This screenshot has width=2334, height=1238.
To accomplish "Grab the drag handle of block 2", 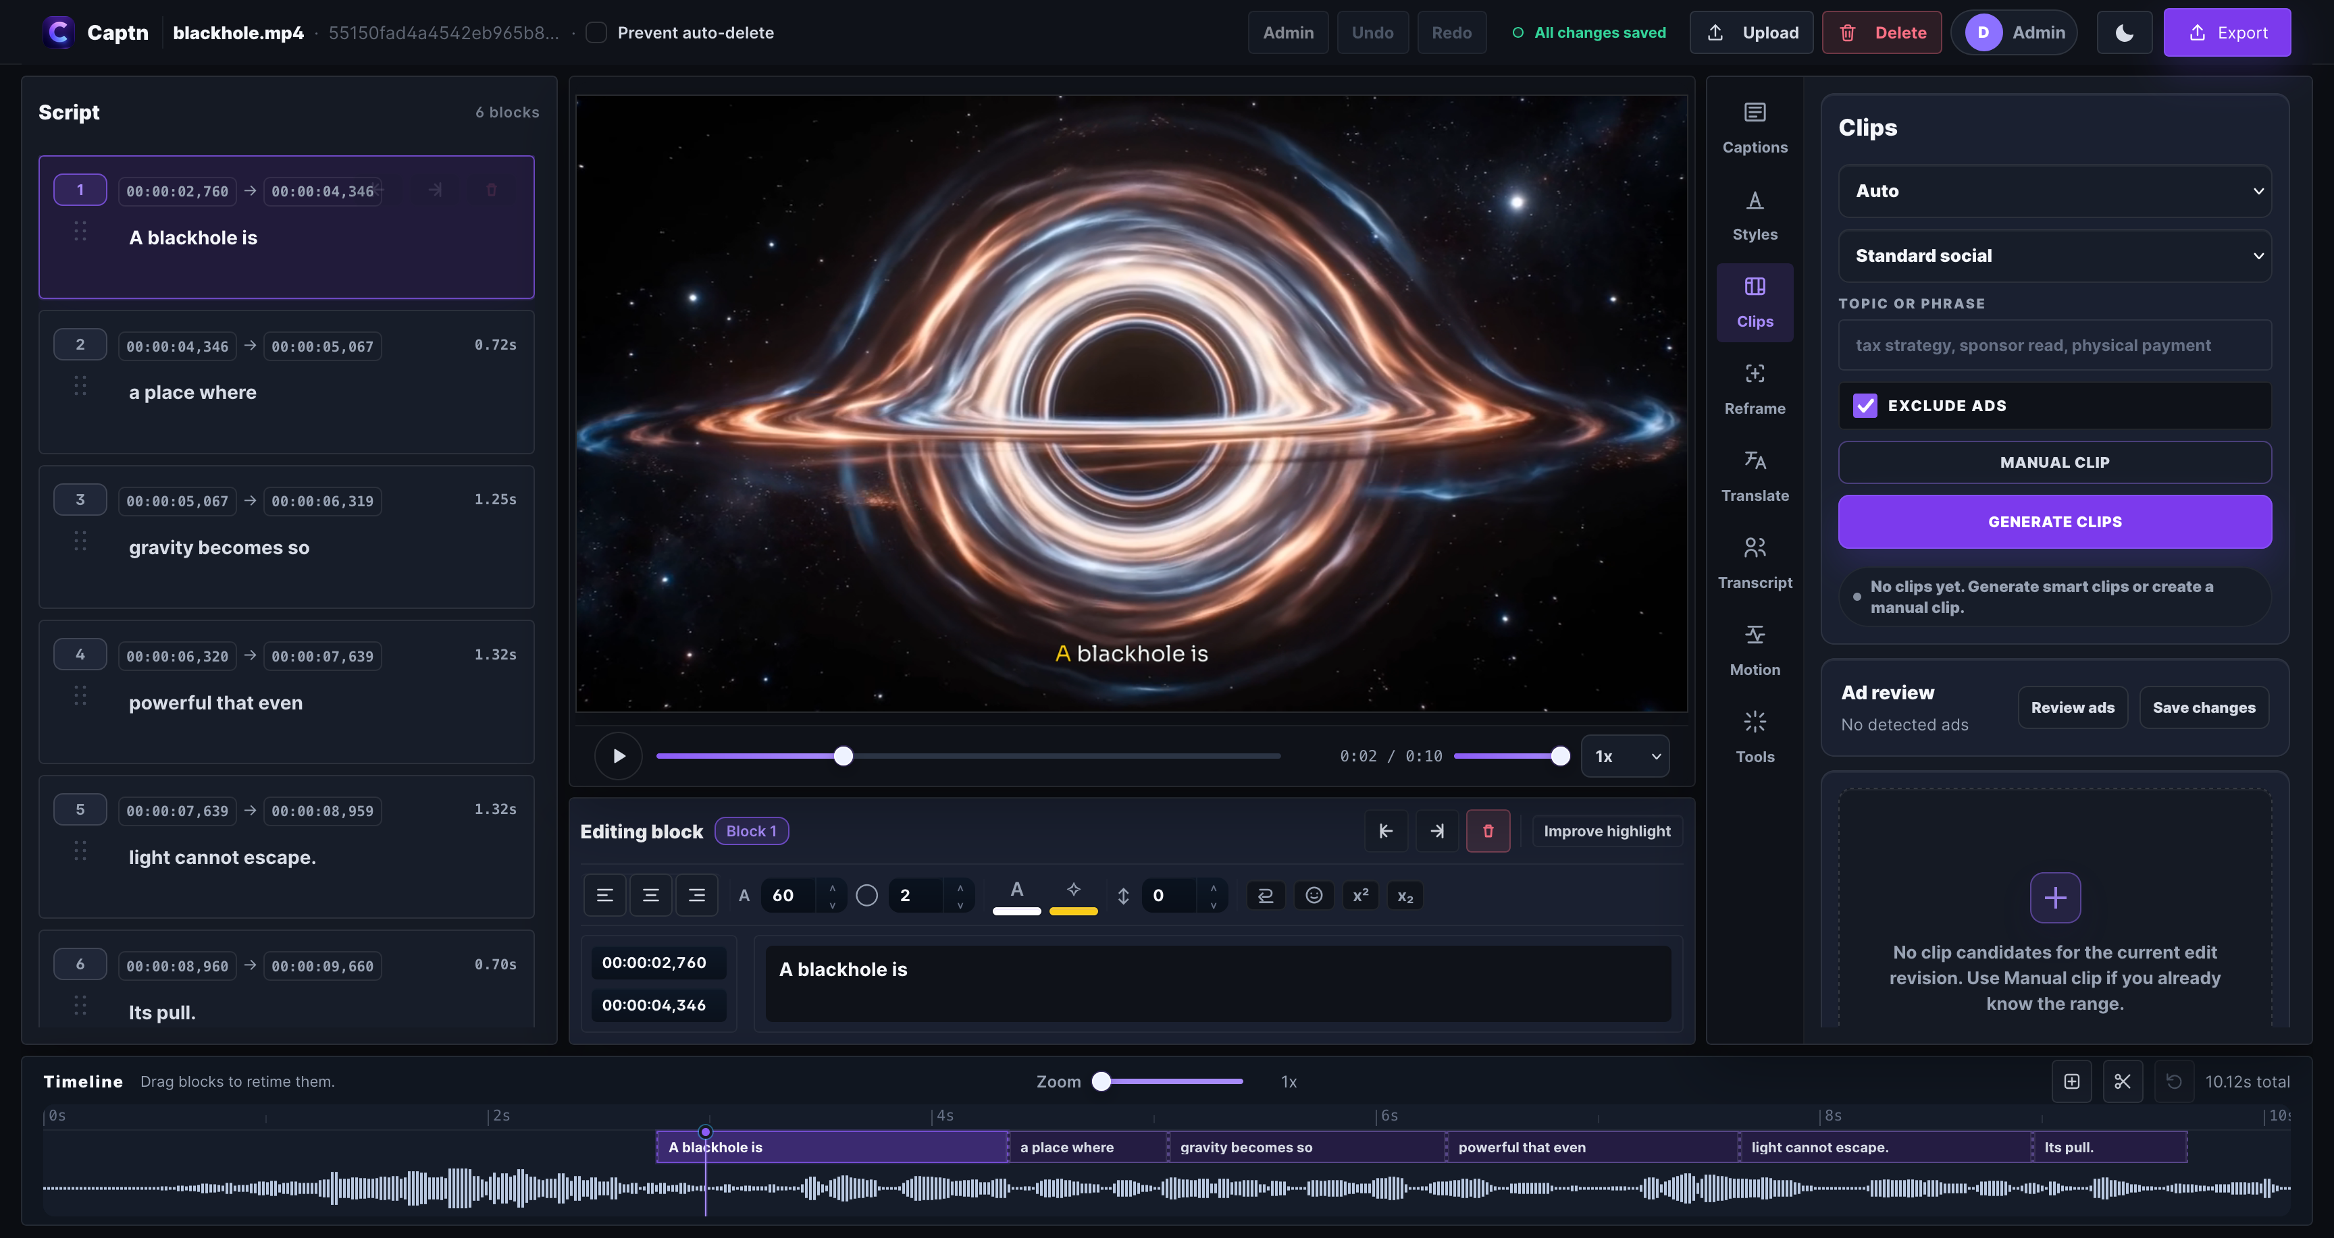I will pos(80,386).
